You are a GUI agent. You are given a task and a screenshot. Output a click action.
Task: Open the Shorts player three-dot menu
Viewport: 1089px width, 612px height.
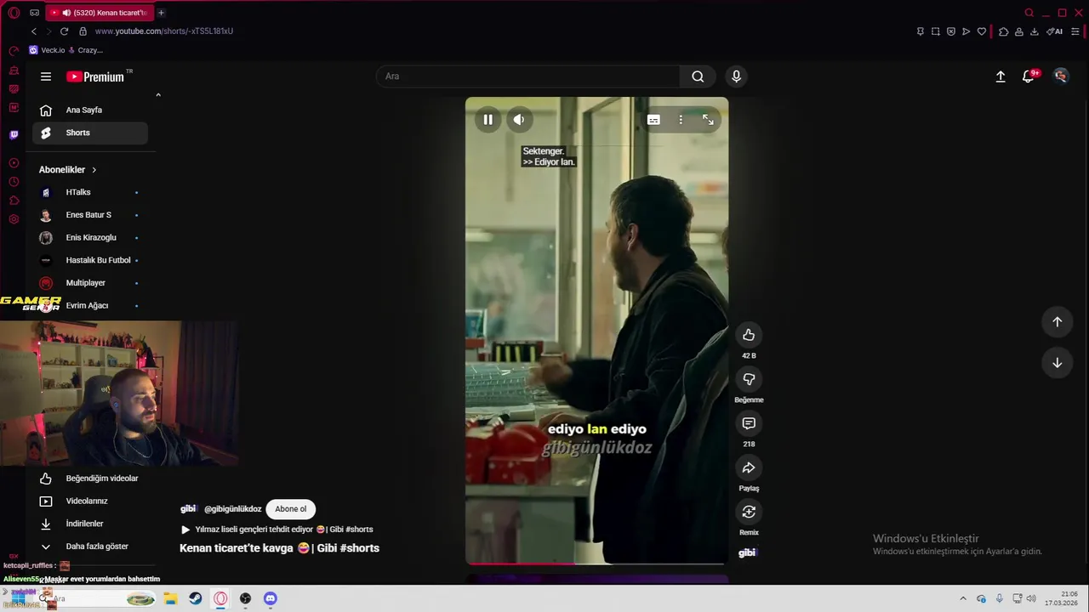(x=681, y=120)
